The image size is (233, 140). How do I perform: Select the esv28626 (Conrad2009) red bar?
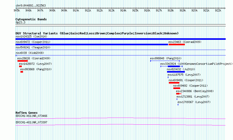point(23,61)
